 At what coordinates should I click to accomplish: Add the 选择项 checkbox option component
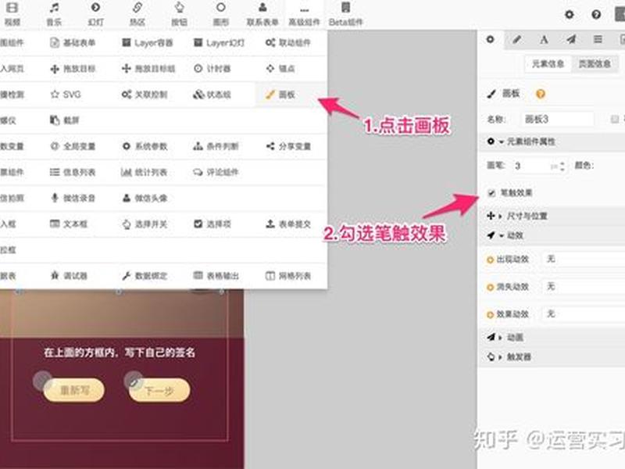pos(212,224)
